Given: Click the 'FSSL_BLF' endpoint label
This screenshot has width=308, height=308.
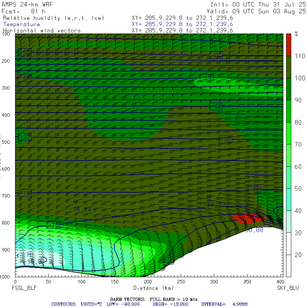Looking at the screenshot, I should (x=24, y=288).
